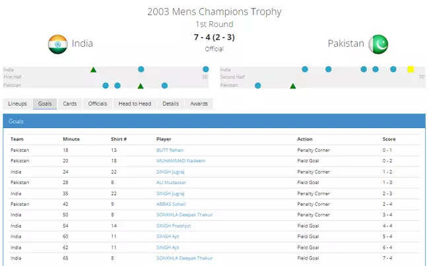
Task: Click the ALI Mudassar player link
Action: 171,182
